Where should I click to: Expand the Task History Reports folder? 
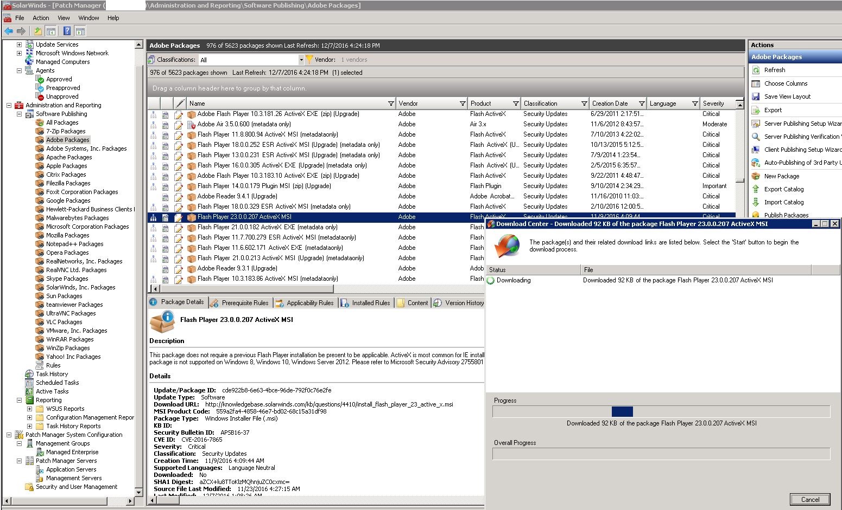[x=29, y=426]
